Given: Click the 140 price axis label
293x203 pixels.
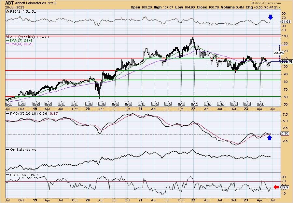Looking at the screenshot, I should pyautogui.click(x=285, y=36).
